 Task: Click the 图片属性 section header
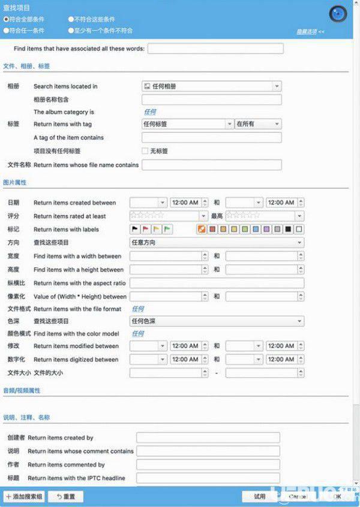[15, 182]
